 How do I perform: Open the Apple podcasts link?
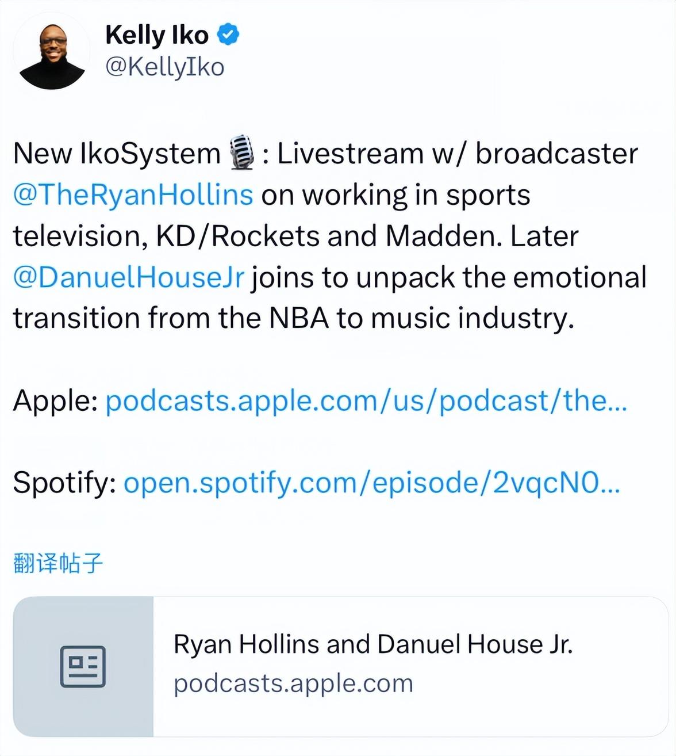[x=366, y=400]
